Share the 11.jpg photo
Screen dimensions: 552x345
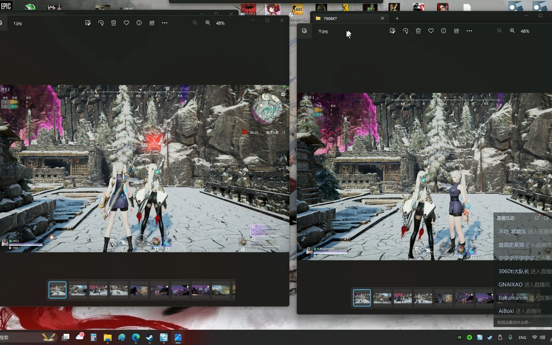pyautogui.click(x=456, y=31)
